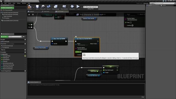The height and width of the screenshot is (99, 176).
Task: Click the Unreal Engine logo icon
Action: [x=1, y=1]
